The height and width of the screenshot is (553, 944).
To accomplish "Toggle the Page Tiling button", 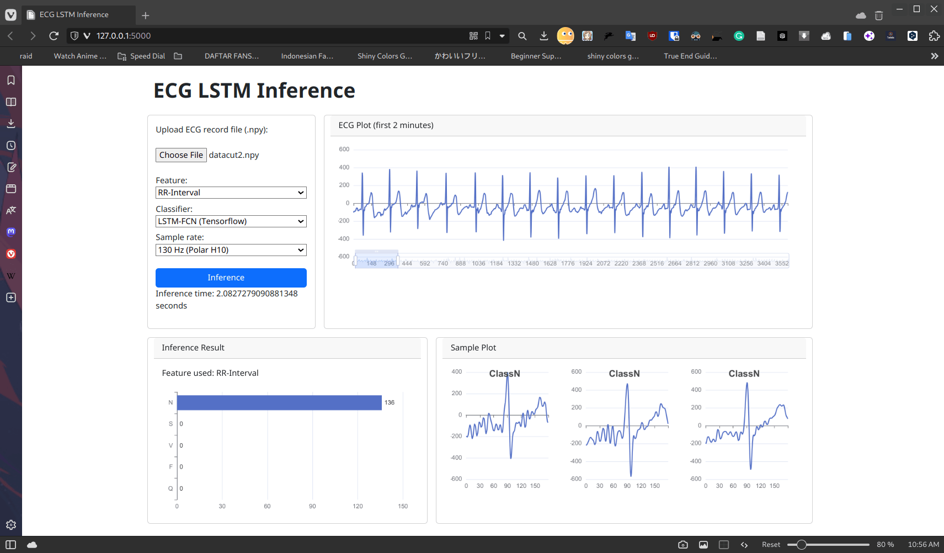I will (x=724, y=545).
